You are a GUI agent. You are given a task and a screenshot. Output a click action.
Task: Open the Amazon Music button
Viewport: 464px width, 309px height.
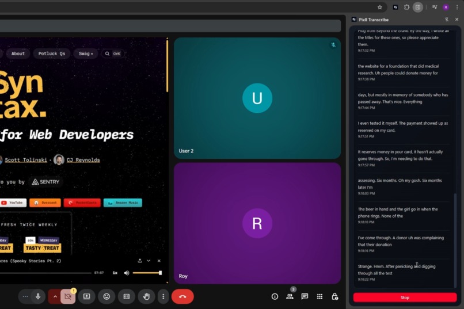123,203
